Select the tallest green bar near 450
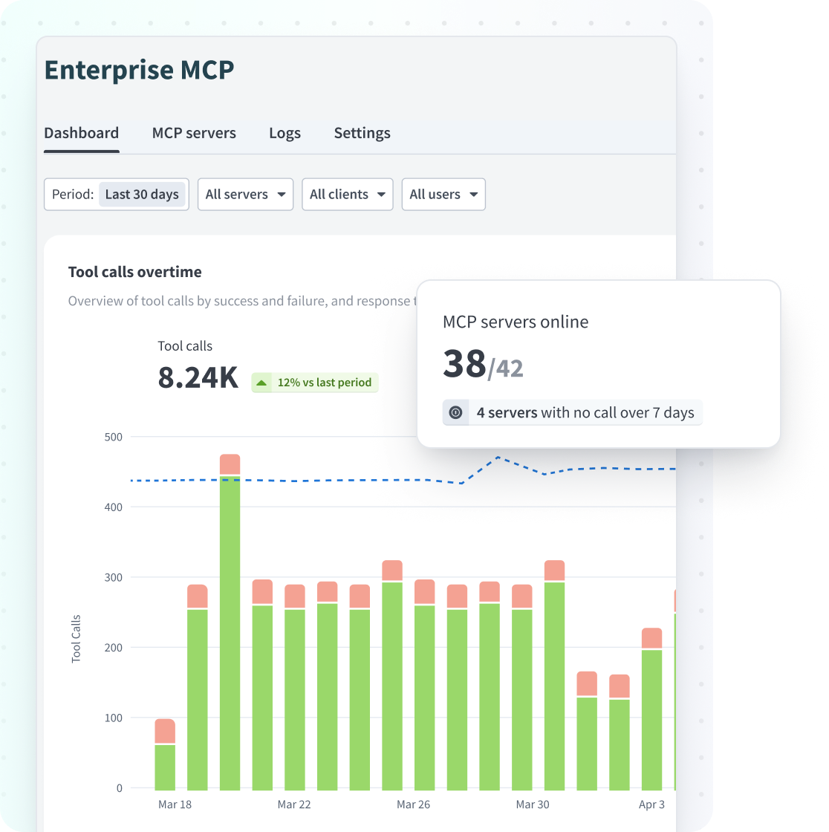Image resolution: width=829 pixels, height=832 pixels. click(230, 631)
